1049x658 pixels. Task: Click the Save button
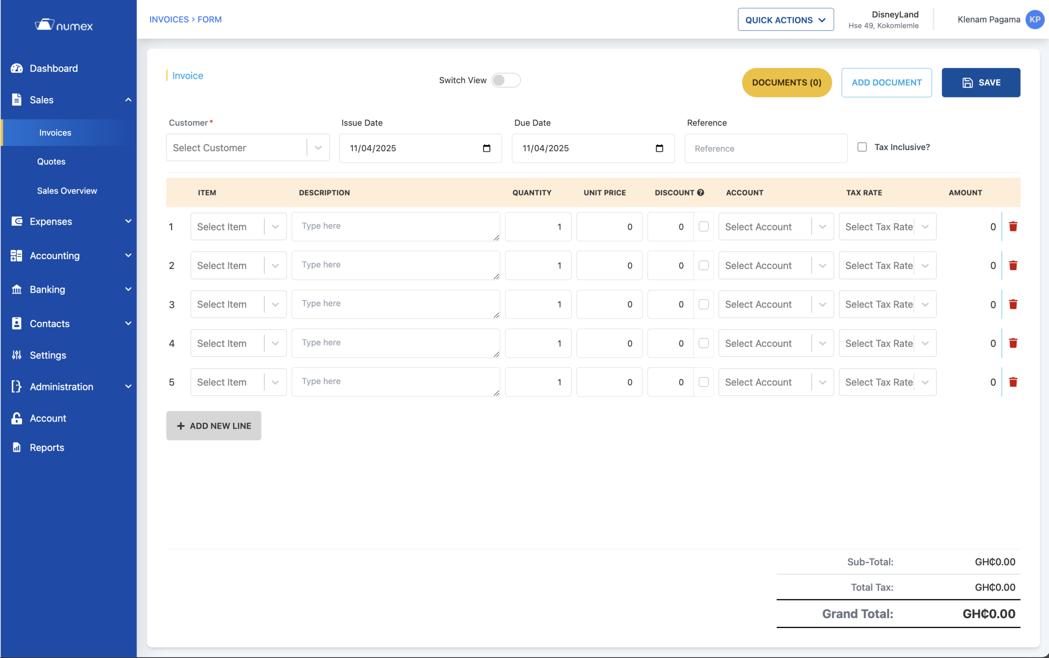(981, 82)
